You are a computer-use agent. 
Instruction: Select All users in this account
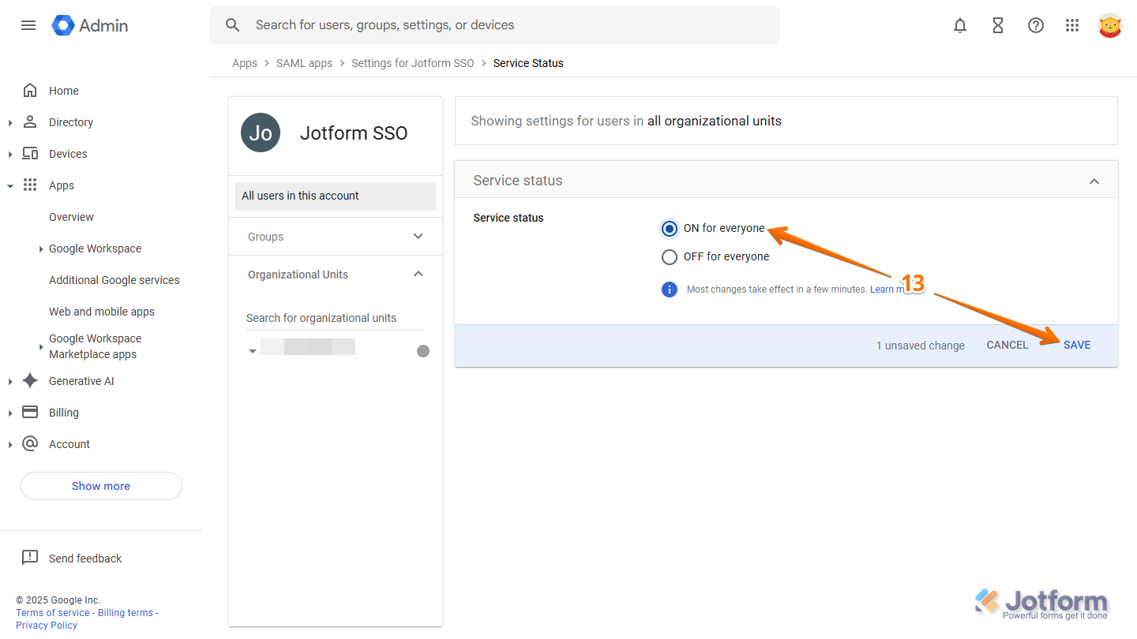pyautogui.click(x=336, y=196)
